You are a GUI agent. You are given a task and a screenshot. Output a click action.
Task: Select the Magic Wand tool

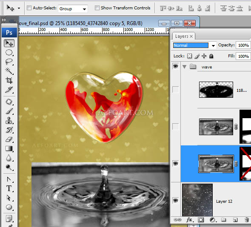point(9,71)
